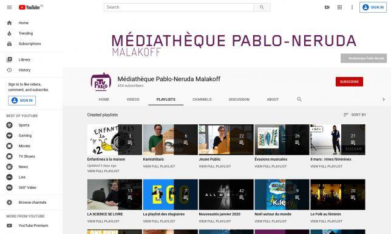391x234 pixels.
Task: Open the create video camera icon
Action: (x=327, y=7)
